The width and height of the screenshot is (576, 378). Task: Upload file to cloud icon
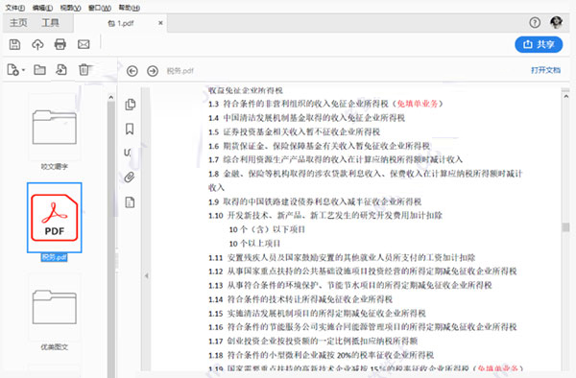click(37, 44)
